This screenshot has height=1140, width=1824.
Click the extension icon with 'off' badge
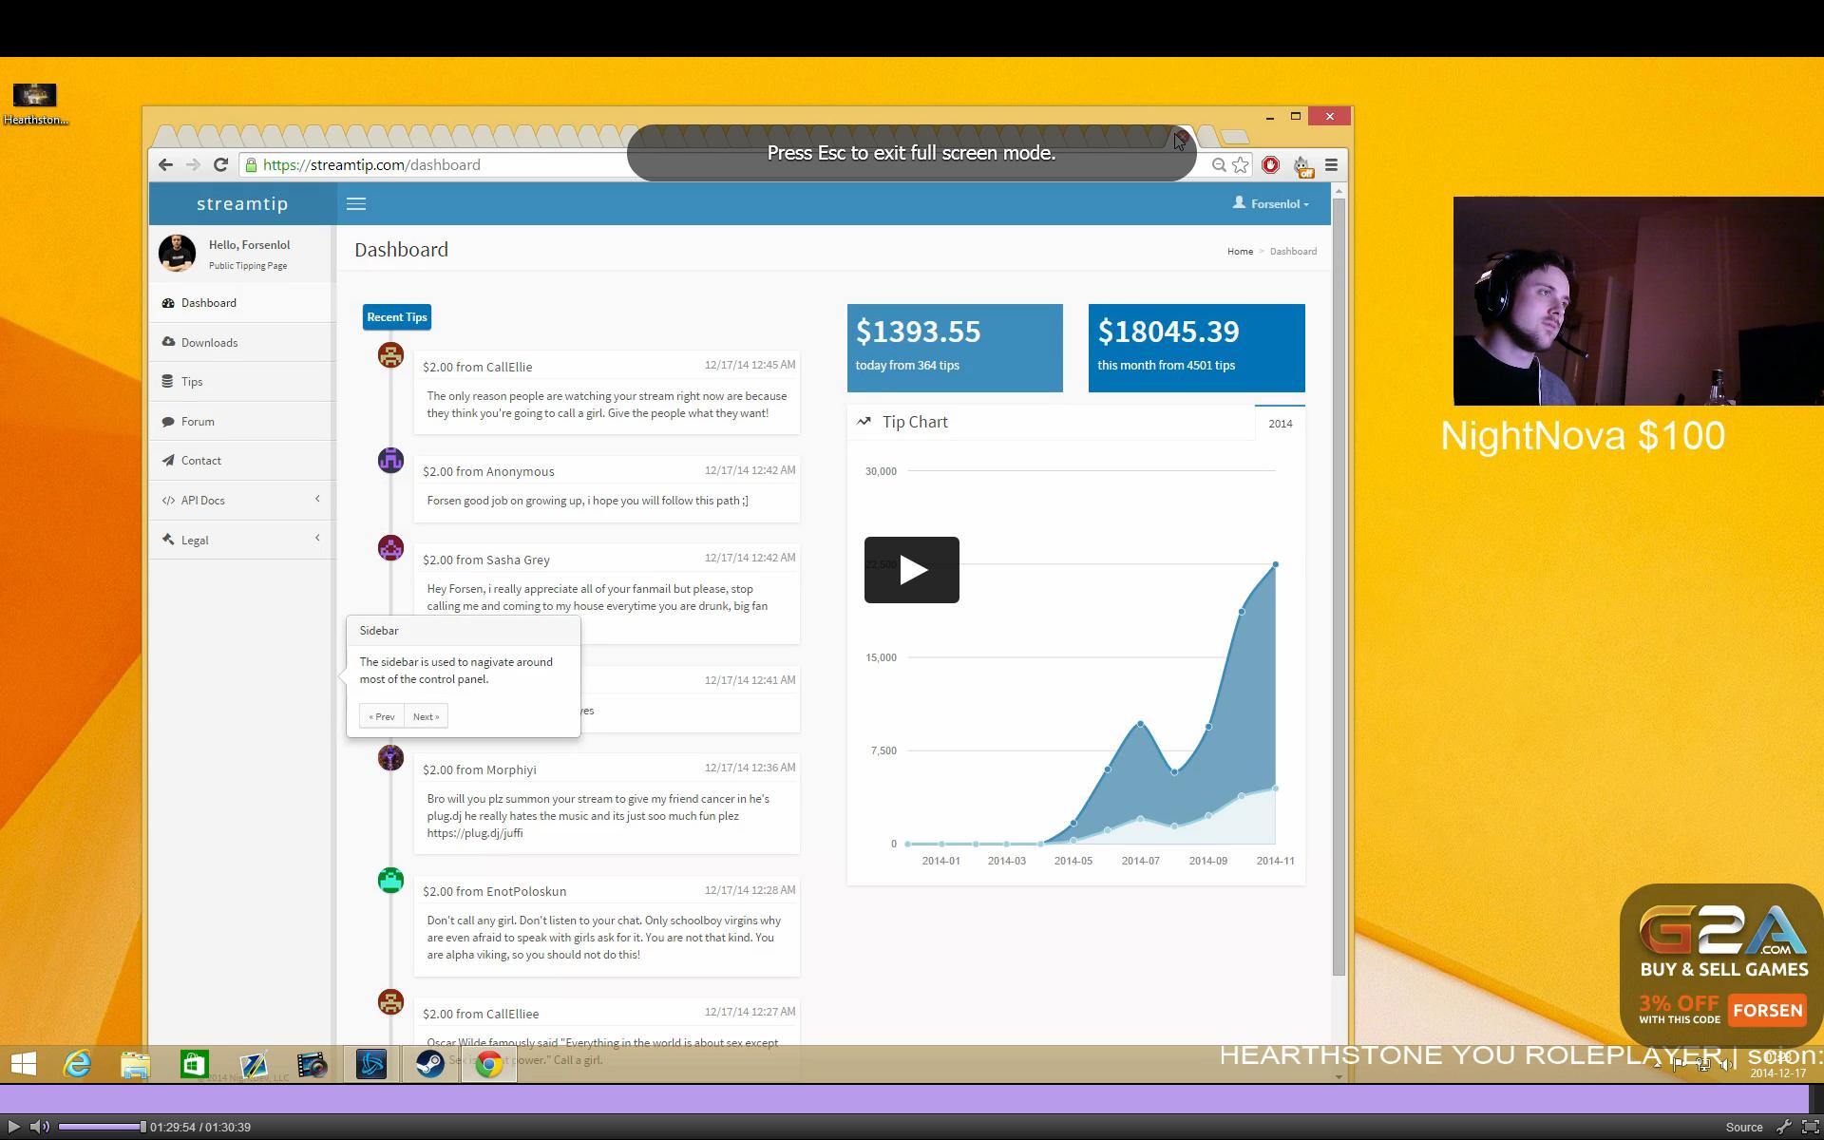tap(1302, 166)
